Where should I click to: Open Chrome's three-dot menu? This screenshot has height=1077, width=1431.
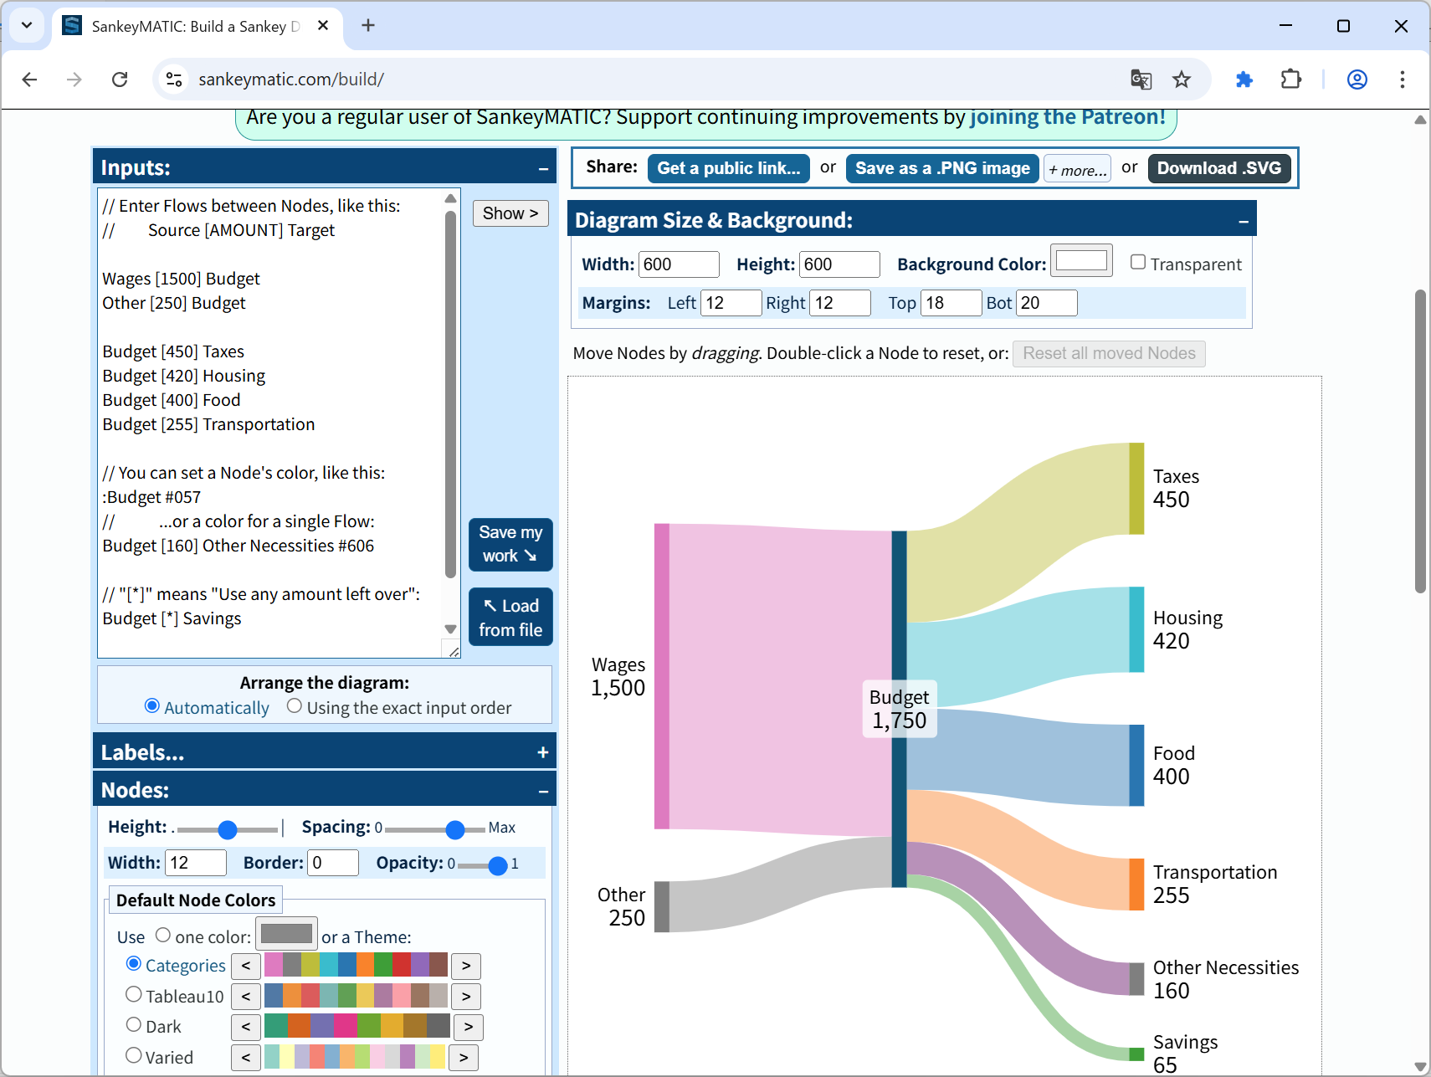click(x=1403, y=79)
